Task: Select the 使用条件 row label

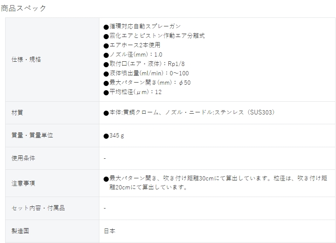Action: click(23, 158)
